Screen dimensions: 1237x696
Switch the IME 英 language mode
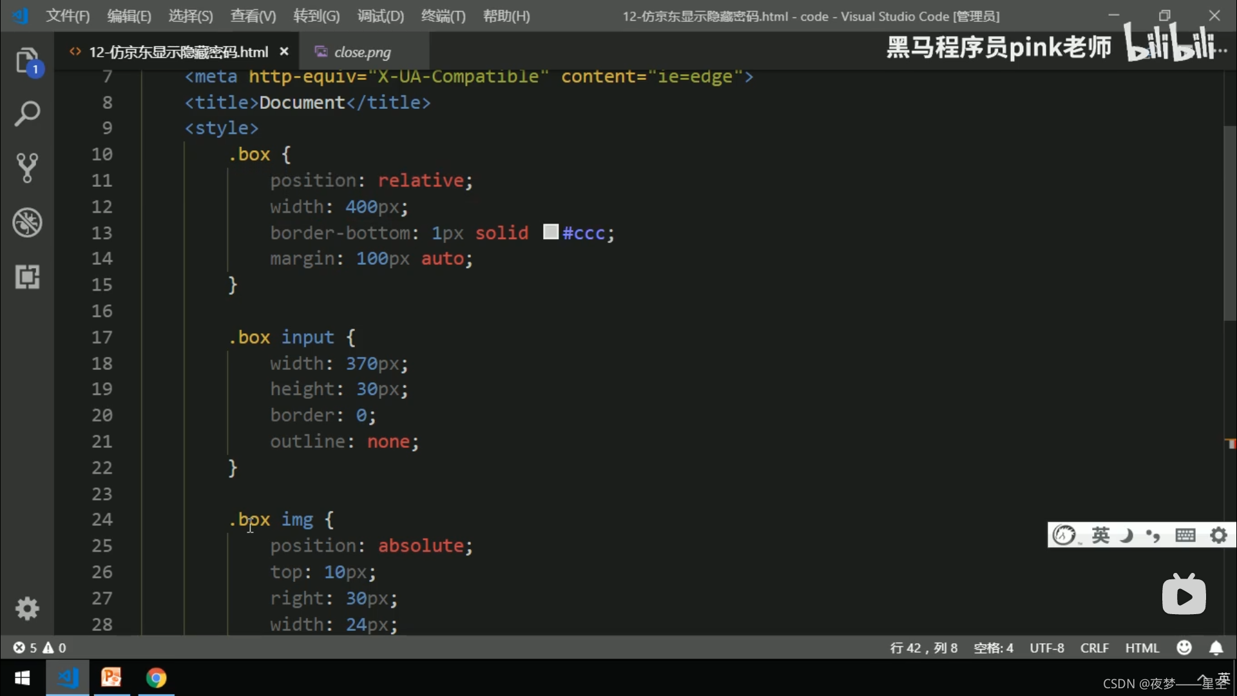pyautogui.click(x=1100, y=535)
